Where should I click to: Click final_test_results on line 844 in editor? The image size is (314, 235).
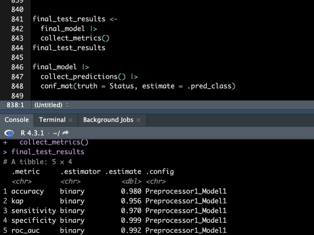pyautogui.click(x=69, y=48)
